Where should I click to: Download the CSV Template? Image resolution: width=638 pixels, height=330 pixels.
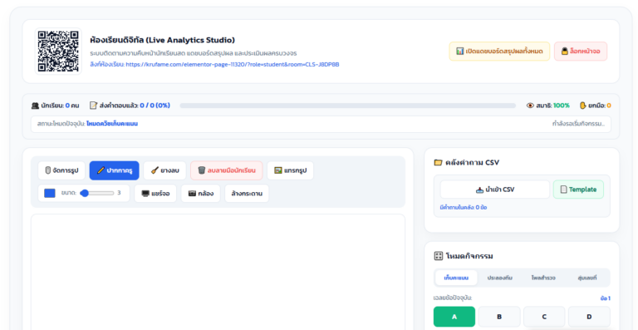click(x=578, y=190)
